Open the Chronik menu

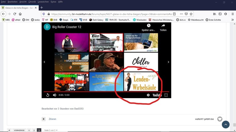pos(32,2)
